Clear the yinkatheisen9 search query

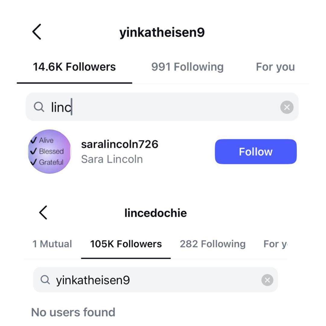click(x=267, y=280)
